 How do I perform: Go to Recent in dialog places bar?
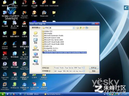[x=36, y=34]
